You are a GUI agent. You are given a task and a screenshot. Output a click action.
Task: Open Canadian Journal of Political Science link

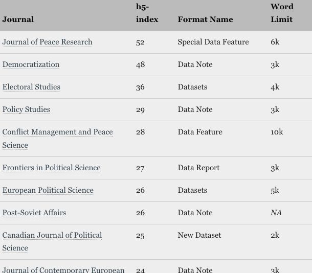point(52,235)
